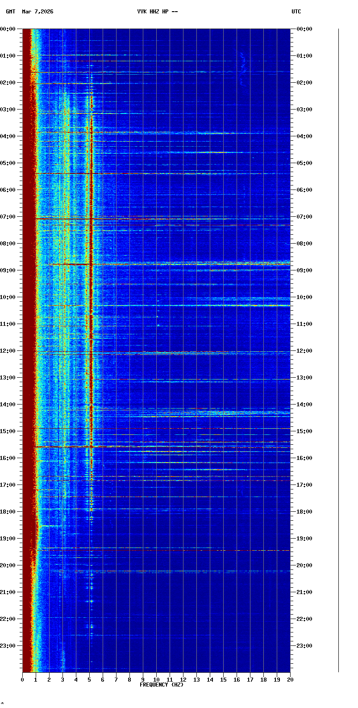This screenshot has width=358, height=708.
Task: Click the 18:00 time label on left axis
Action: (8, 512)
